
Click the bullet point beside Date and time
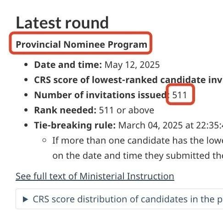(x=26, y=65)
